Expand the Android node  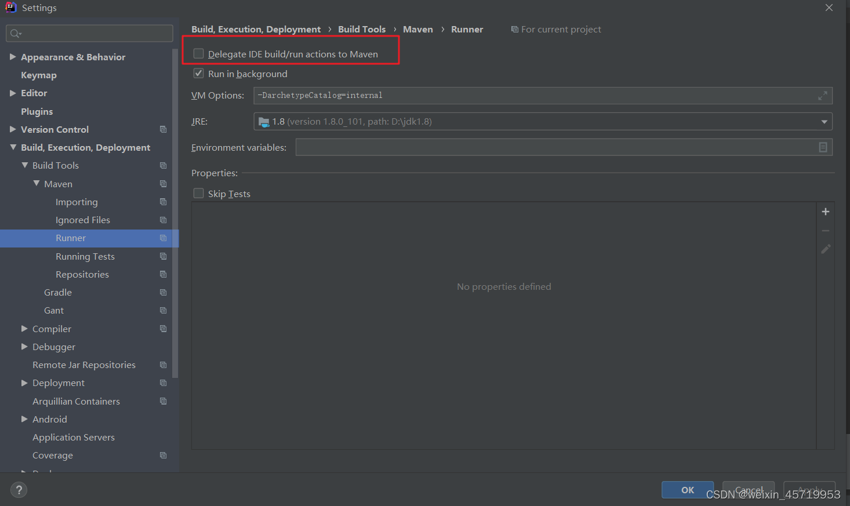click(24, 419)
